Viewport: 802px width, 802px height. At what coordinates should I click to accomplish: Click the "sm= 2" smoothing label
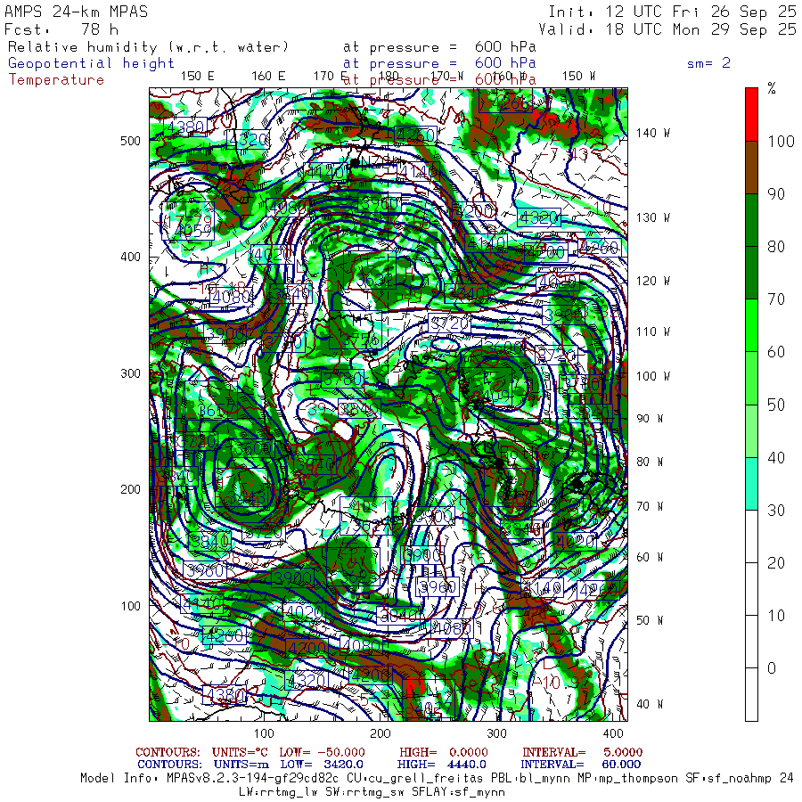pos(708,63)
